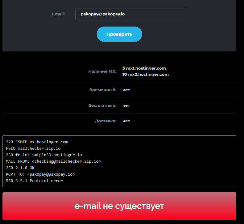Viewport: 244px width, 224px height.
Task: Click the RCPT TO log line
Action: [x=40, y=174]
